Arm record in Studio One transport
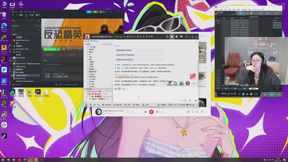This screenshot has height=162, width=288. 251,94
